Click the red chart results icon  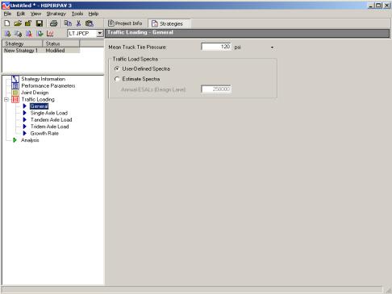[50, 33]
